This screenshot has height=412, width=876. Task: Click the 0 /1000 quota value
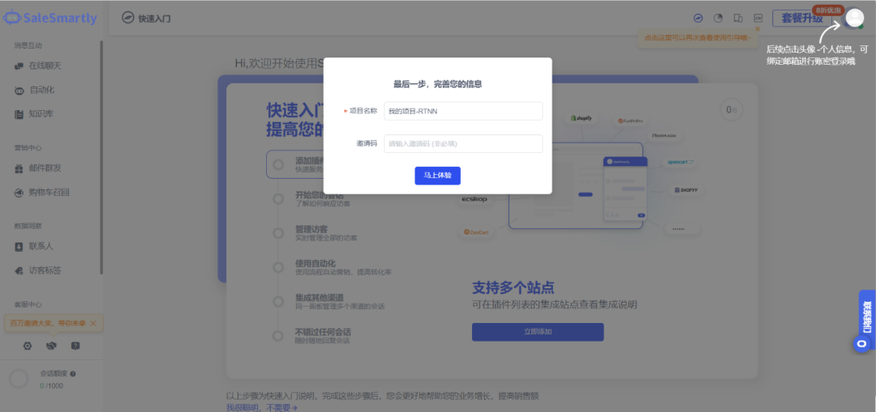click(51, 386)
